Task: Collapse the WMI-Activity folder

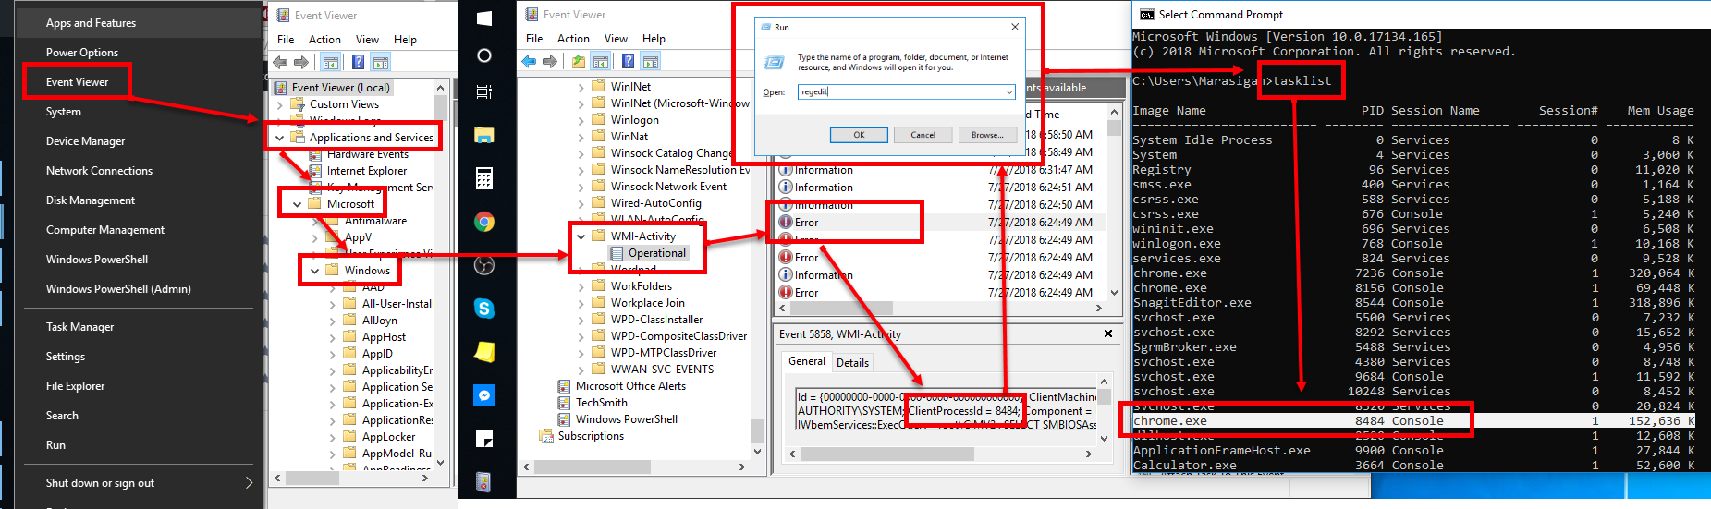Action: tap(581, 236)
